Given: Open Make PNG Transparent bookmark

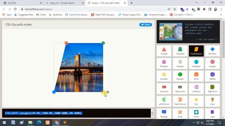Looking at the screenshot, I should [x=103, y=15].
